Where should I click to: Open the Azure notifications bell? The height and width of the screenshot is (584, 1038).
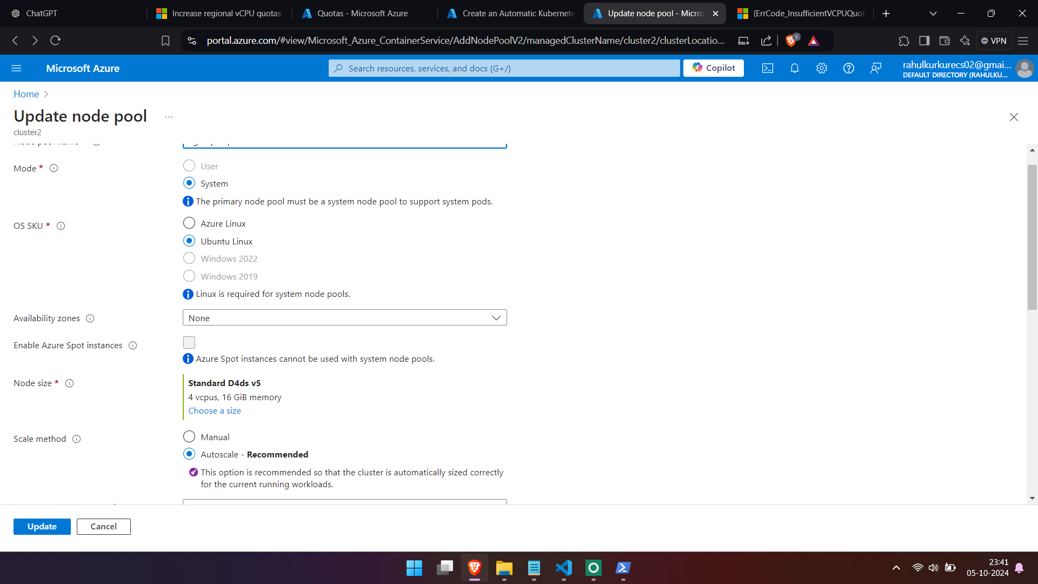795,68
